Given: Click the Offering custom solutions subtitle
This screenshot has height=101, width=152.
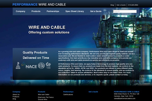Looking at the screenshot, I should click(49, 32).
